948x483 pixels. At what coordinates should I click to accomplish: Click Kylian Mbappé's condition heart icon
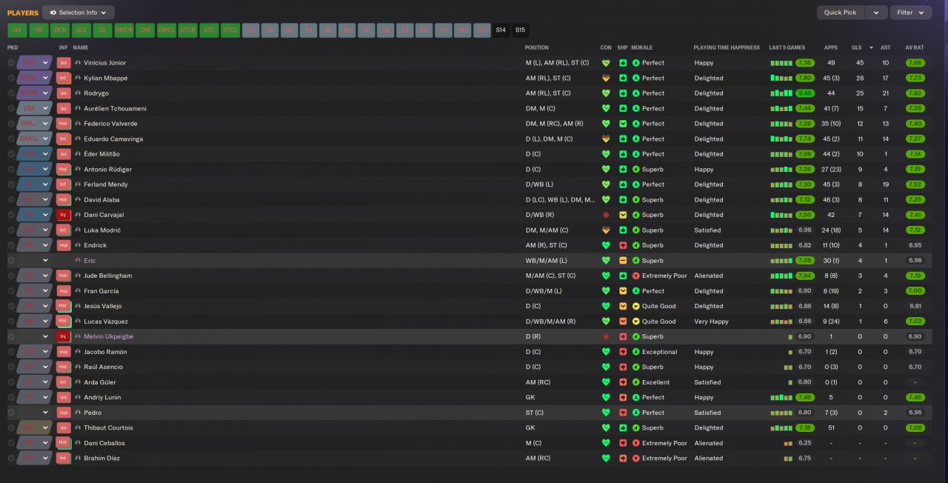(606, 78)
